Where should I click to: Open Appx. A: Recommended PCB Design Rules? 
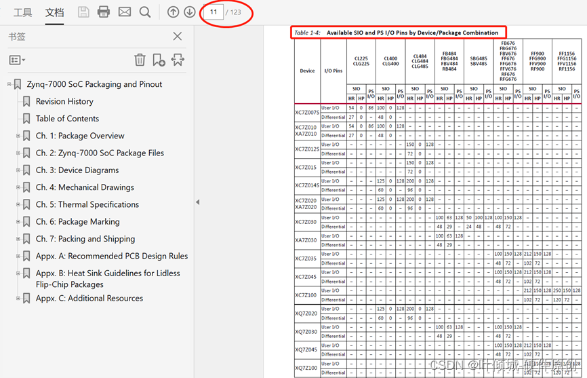pos(112,257)
